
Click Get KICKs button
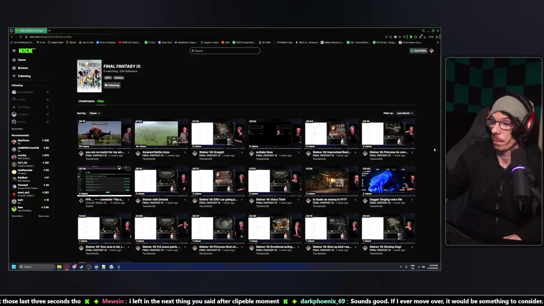pyautogui.click(x=418, y=51)
